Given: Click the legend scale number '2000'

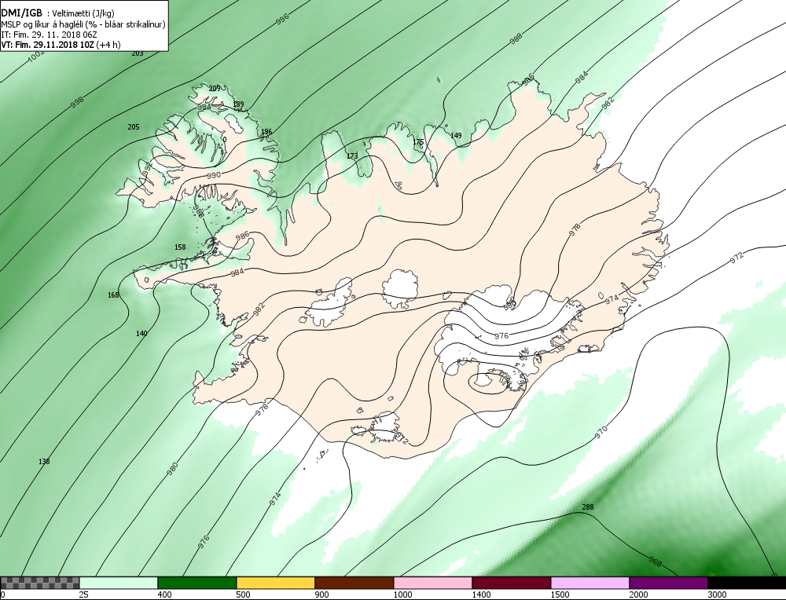Looking at the screenshot, I should (x=638, y=595).
